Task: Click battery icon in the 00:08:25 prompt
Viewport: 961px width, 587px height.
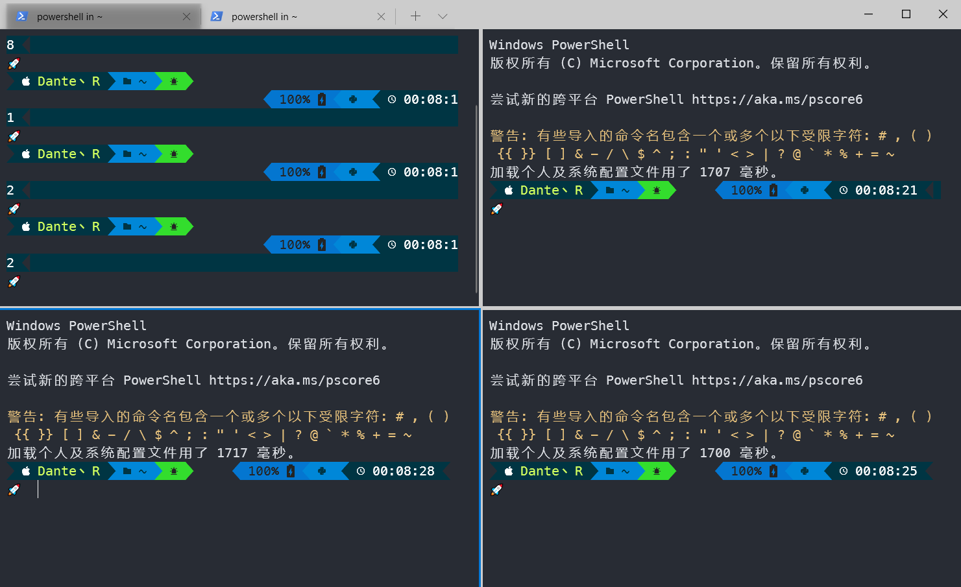Action: [x=773, y=471]
